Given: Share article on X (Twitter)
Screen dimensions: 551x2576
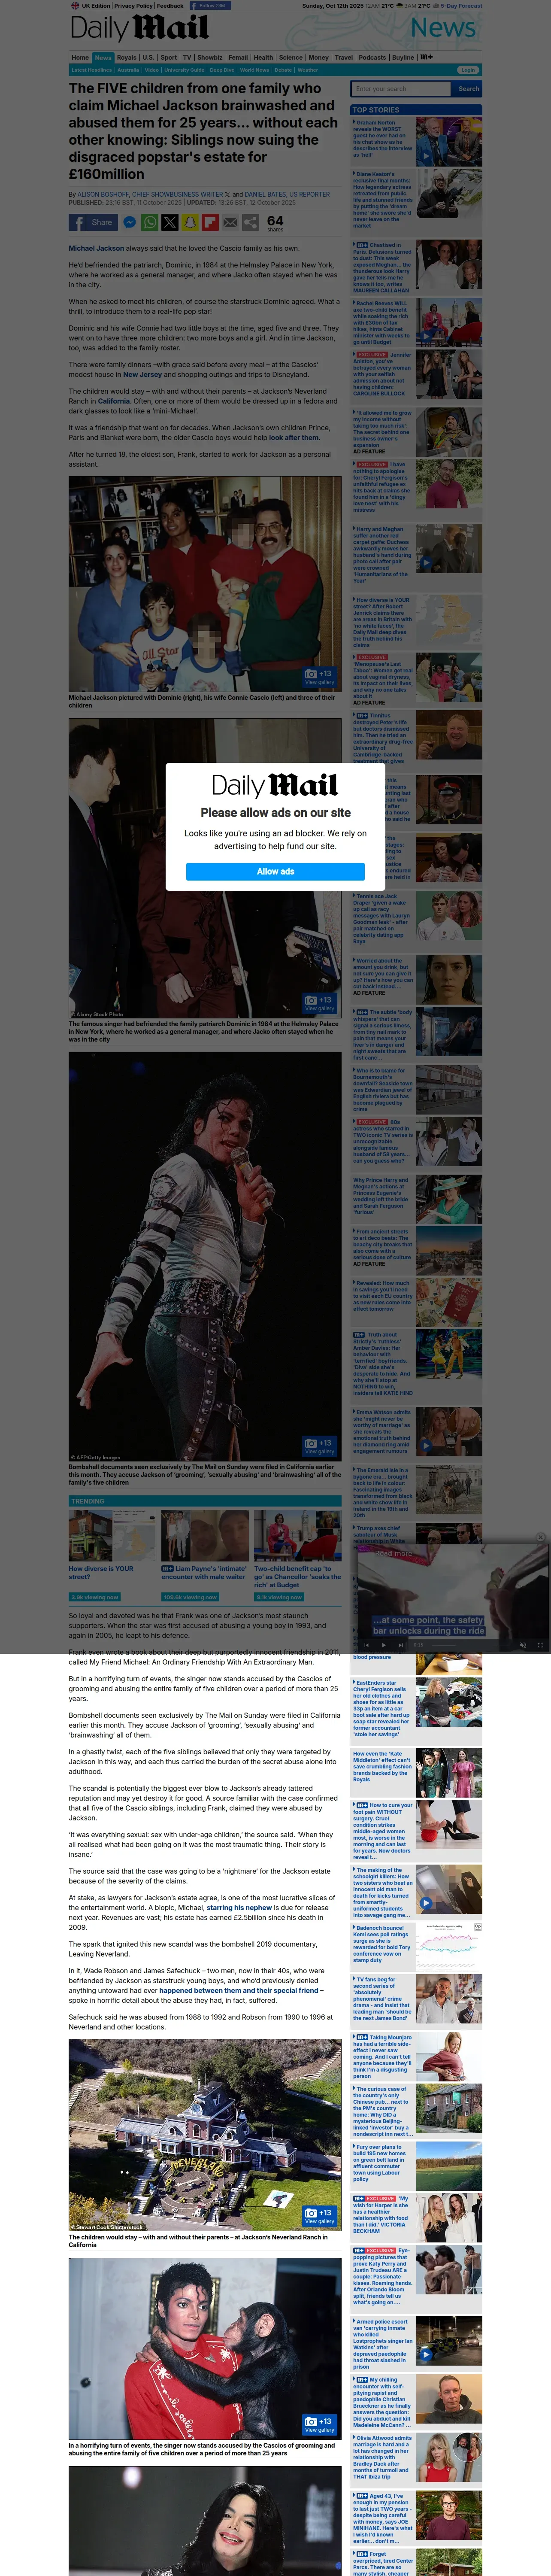Looking at the screenshot, I should (x=170, y=223).
